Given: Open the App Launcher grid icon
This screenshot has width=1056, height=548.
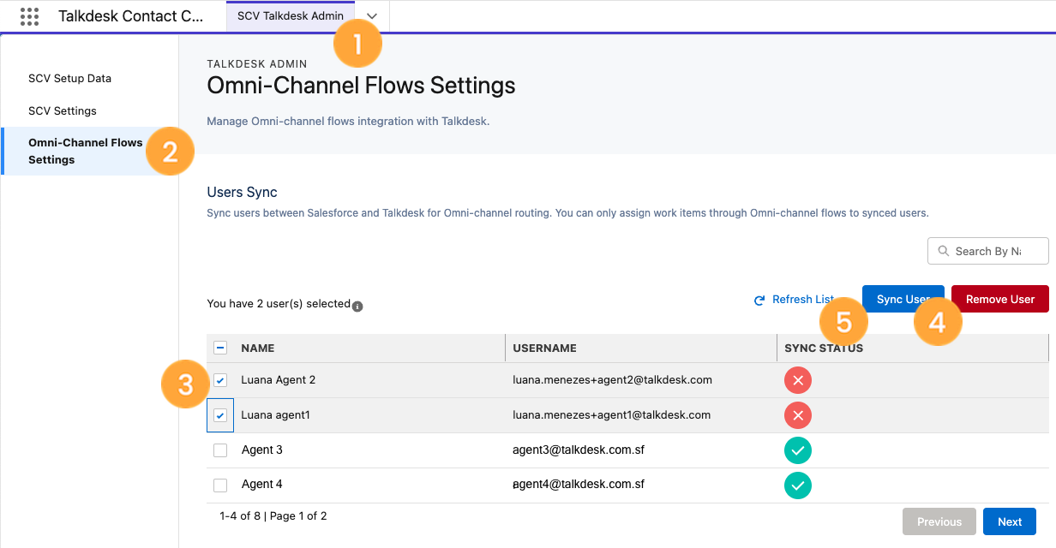Looking at the screenshot, I should pos(29,16).
